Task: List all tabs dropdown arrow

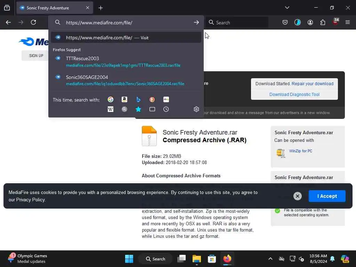Action: 287,8
